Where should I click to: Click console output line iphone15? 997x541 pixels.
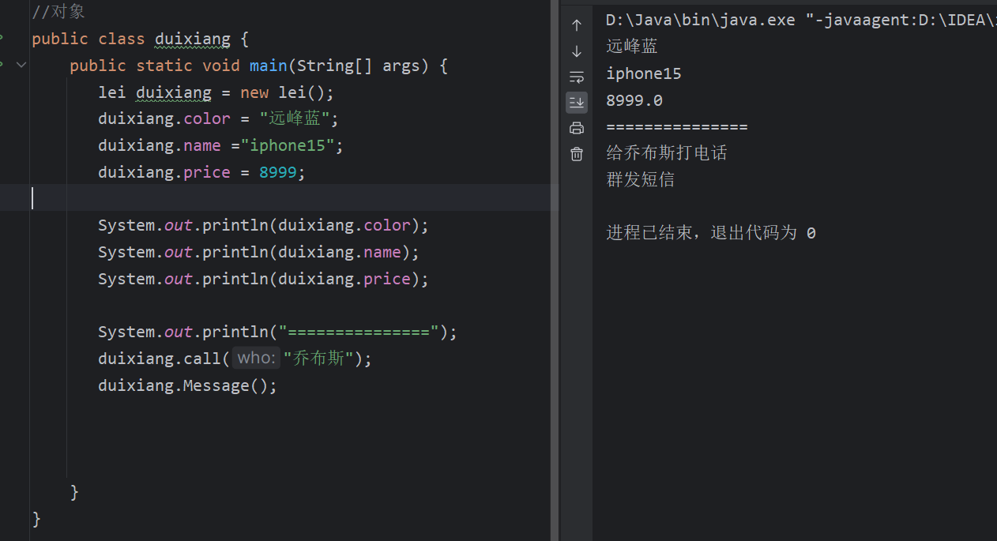(x=644, y=73)
